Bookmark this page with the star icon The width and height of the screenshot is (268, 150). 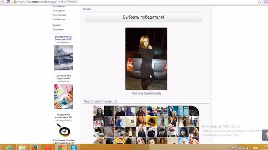pyautogui.click(x=260, y=2)
